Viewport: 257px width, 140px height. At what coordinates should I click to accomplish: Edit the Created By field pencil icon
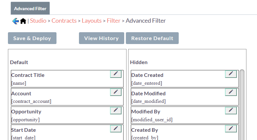231,129
